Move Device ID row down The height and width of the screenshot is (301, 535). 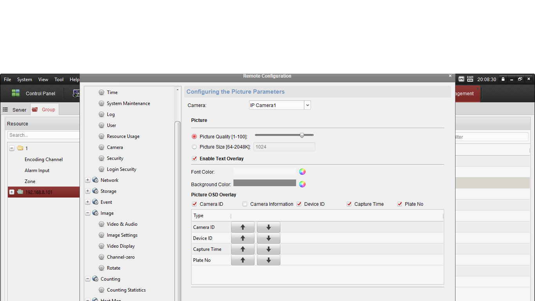point(269,238)
